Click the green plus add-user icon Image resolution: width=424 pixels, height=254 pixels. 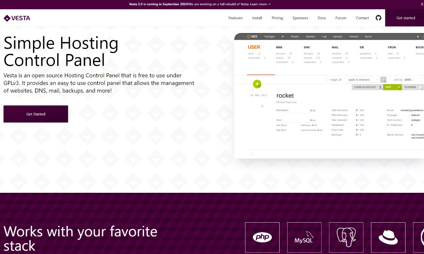click(x=257, y=84)
